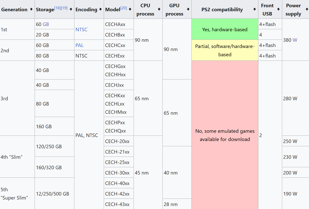Click the green 'Yes, hardware-based' cell
The width and height of the screenshot is (309, 209).
tap(225, 29)
